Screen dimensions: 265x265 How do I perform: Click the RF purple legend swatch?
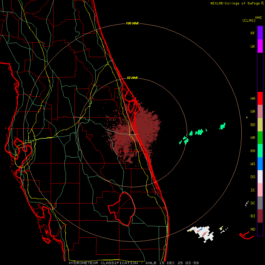[x=260, y=33]
